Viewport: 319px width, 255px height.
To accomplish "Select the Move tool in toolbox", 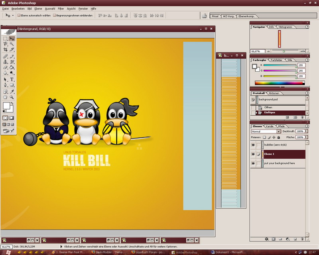I will tap(12, 39).
